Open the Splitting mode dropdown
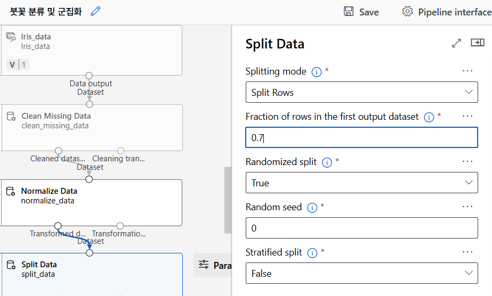Screen dimensions: 492x296 coord(361,92)
